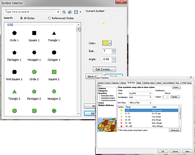Select the Rnd Square 1 symbol
This screenshot has width=195, height=155.
point(14,72)
